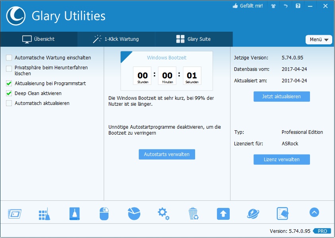Image resolution: width=335 pixels, height=238 pixels.
Task: Click the Stunden counter showing 00
Action: pos(142,76)
